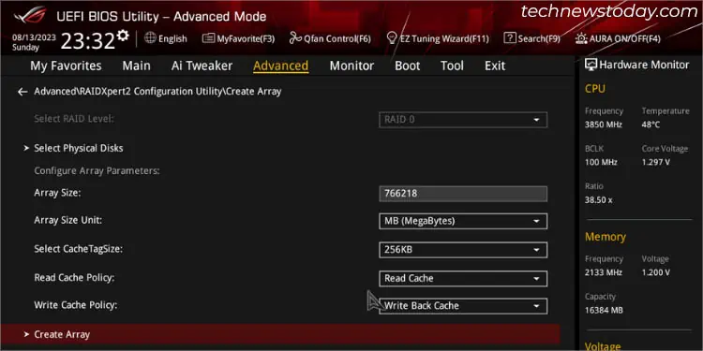Open the Exit tab
Image resolution: width=703 pixels, height=351 pixels.
pos(495,66)
